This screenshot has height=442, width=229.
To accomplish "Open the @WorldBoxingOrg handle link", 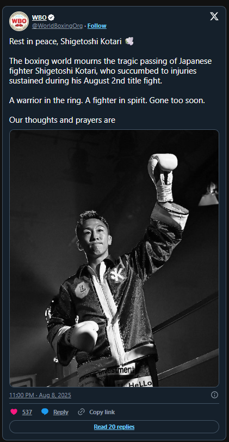I will (x=57, y=26).
